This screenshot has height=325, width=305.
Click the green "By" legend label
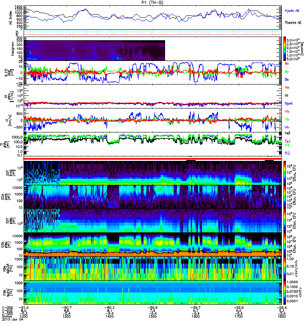[x=287, y=71]
